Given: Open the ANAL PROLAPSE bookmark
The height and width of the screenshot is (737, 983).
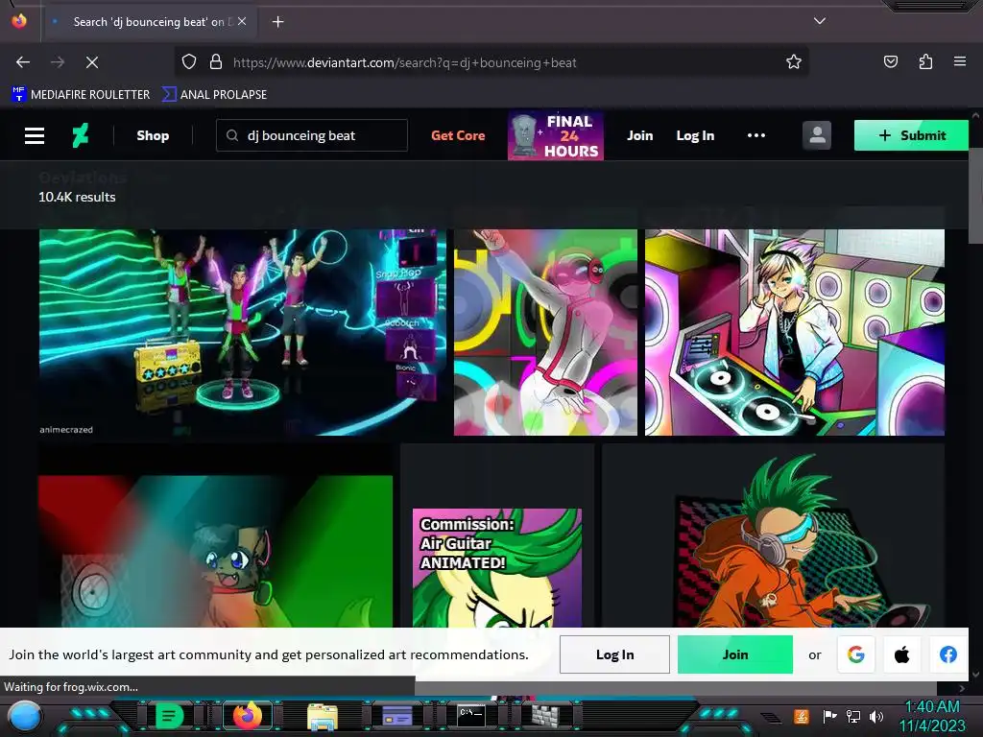Looking at the screenshot, I should pyautogui.click(x=214, y=95).
